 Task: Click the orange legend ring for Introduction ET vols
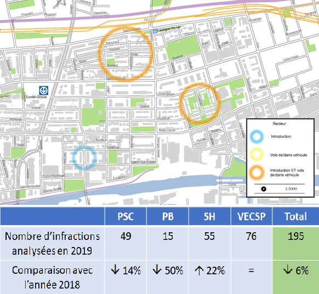pos(257,173)
